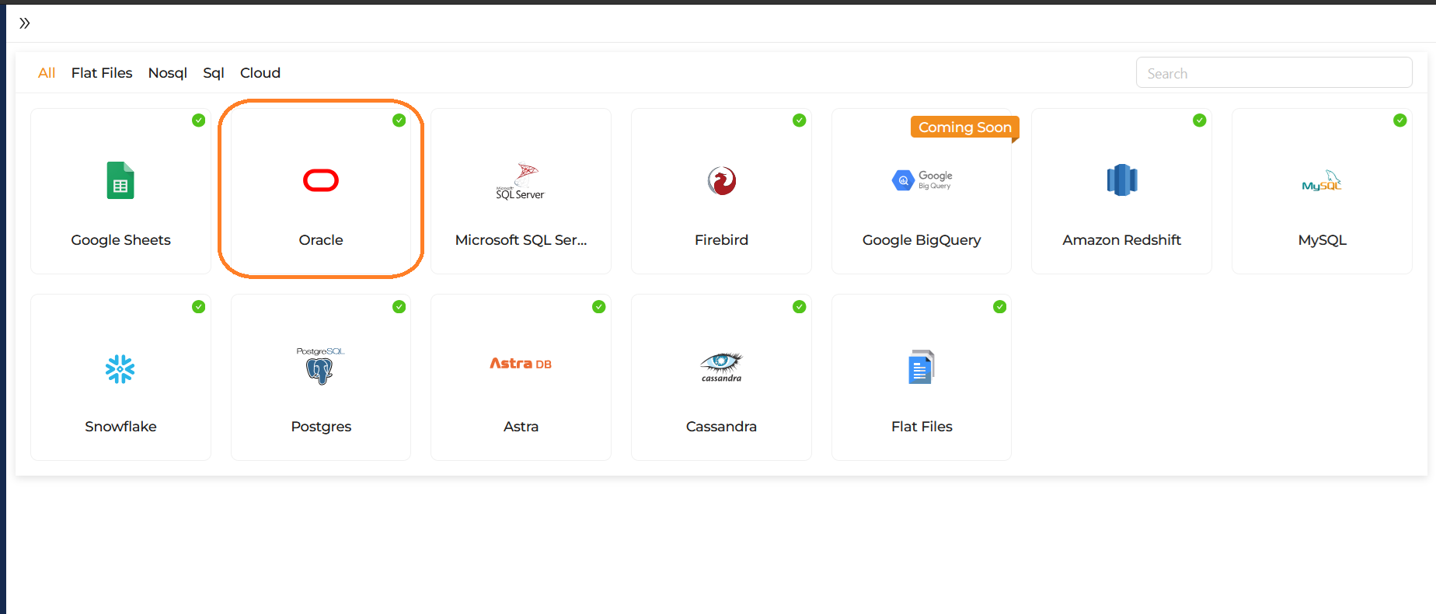1436x614 pixels.
Task: Expand the sidebar using the double-chevron
Action: coord(24,23)
